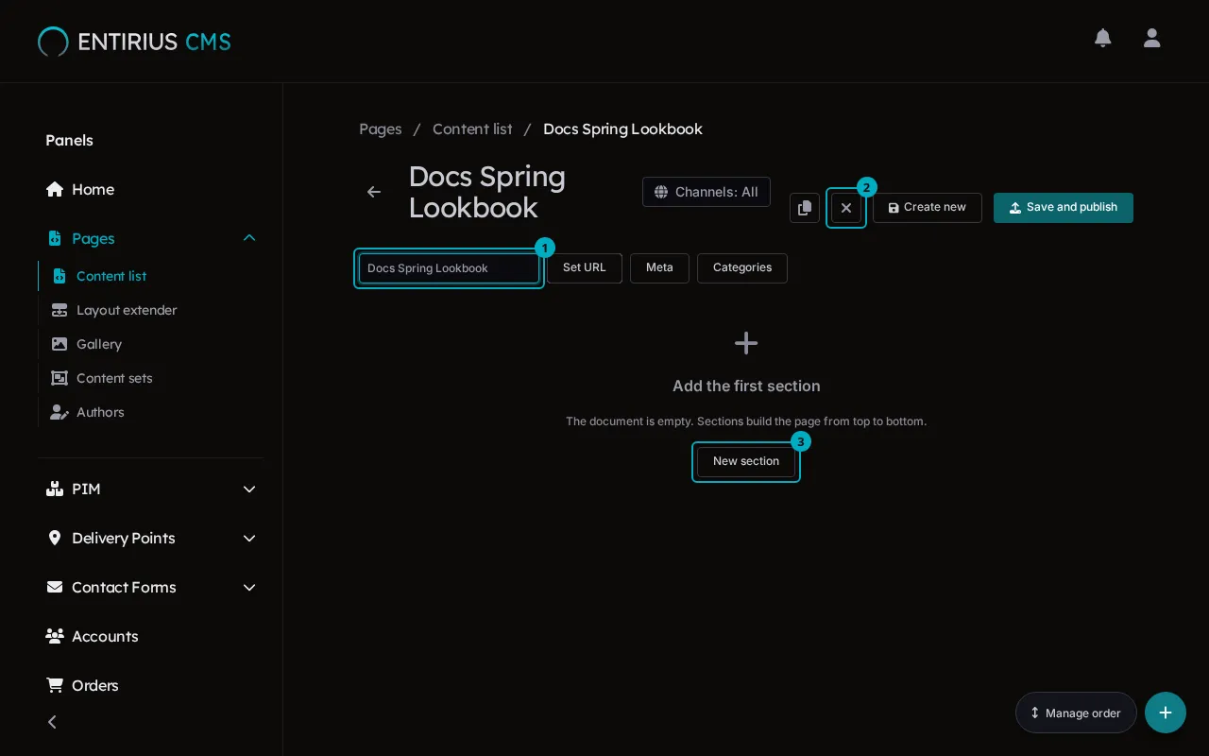Collapse the Pages menu group
This screenshot has width=1209, height=756.
tap(249, 238)
